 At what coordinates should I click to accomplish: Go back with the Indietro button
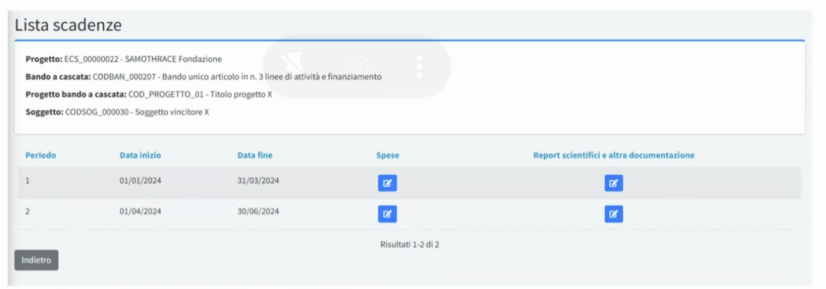pyautogui.click(x=36, y=260)
